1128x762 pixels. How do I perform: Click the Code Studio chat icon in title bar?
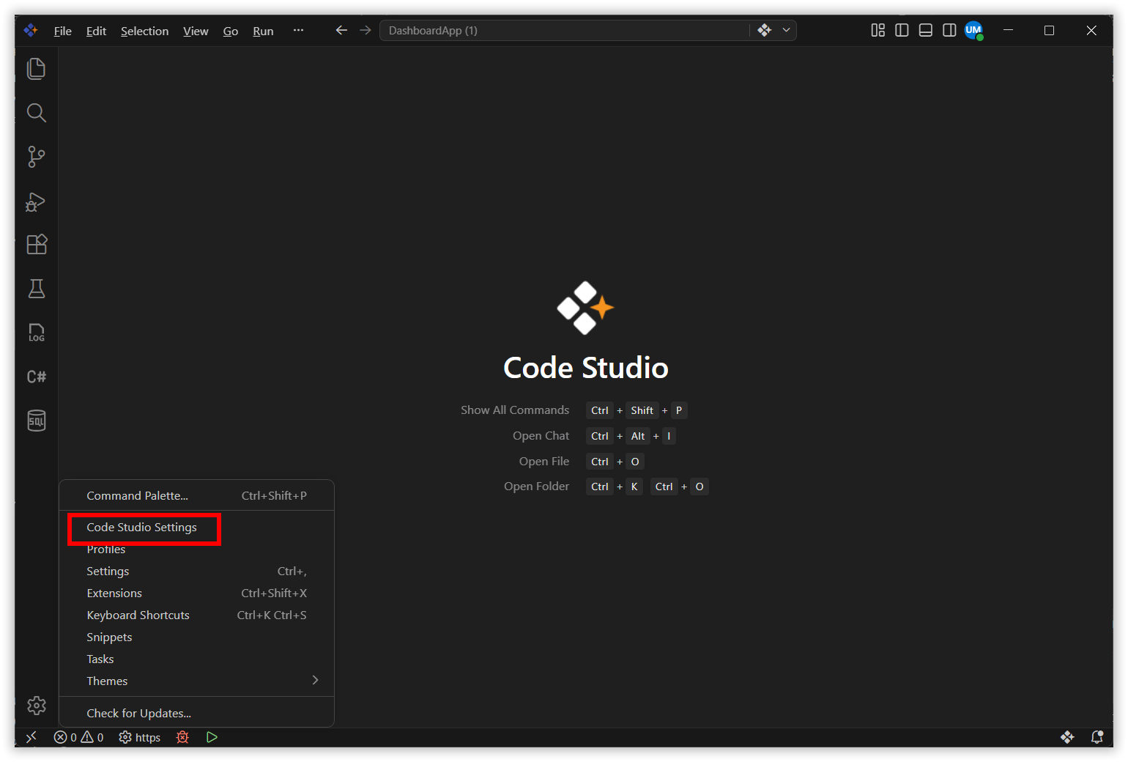pyautogui.click(x=764, y=30)
